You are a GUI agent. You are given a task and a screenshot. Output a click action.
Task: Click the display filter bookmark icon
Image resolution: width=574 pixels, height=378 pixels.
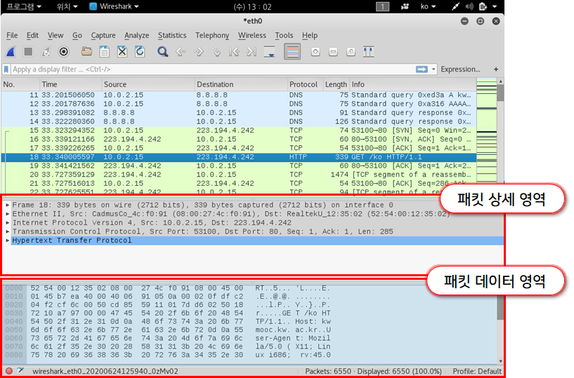tap(6, 69)
